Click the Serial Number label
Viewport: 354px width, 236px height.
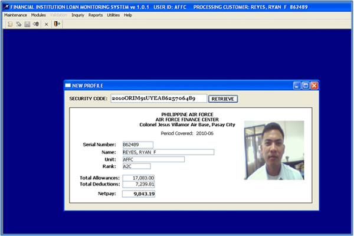tap(99, 145)
